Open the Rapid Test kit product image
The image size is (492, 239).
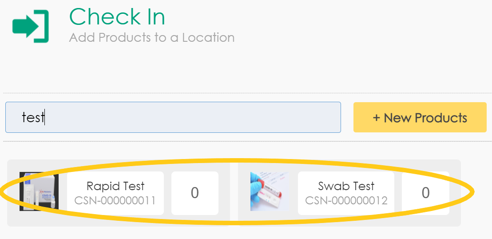tap(39, 191)
